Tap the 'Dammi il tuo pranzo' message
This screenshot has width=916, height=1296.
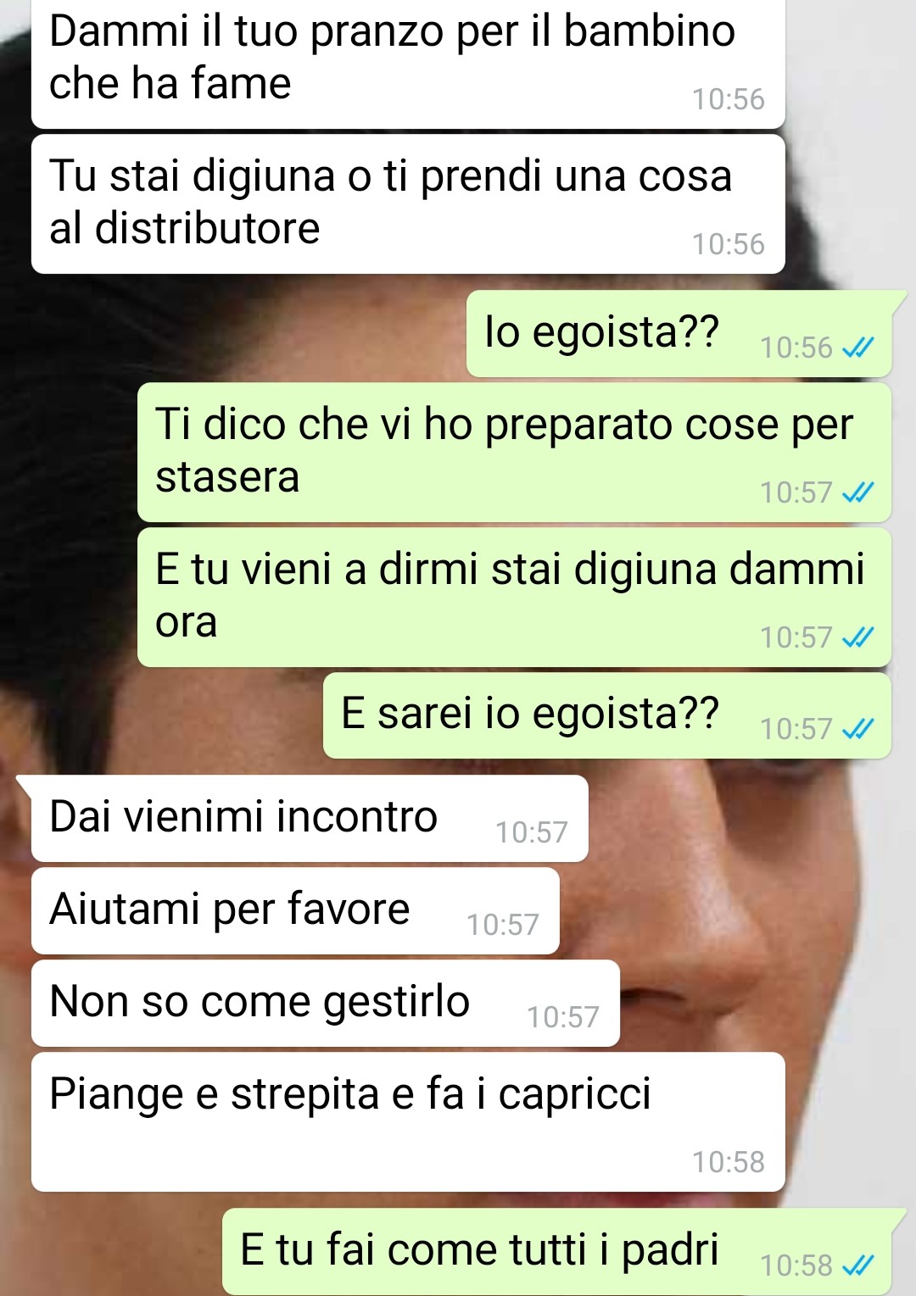coord(408,64)
